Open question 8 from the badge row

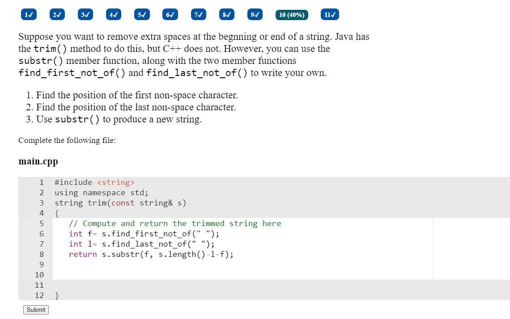[226, 14]
